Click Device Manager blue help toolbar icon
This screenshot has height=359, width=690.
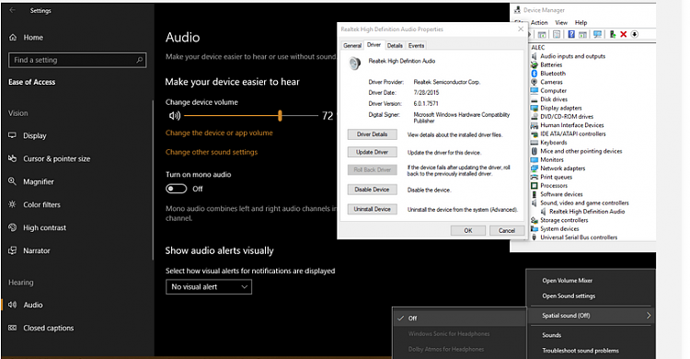(571, 34)
